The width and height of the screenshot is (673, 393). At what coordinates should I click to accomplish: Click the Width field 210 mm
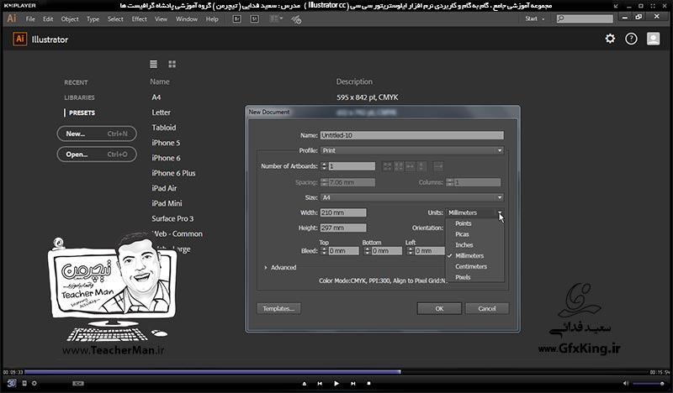coord(343,212)
